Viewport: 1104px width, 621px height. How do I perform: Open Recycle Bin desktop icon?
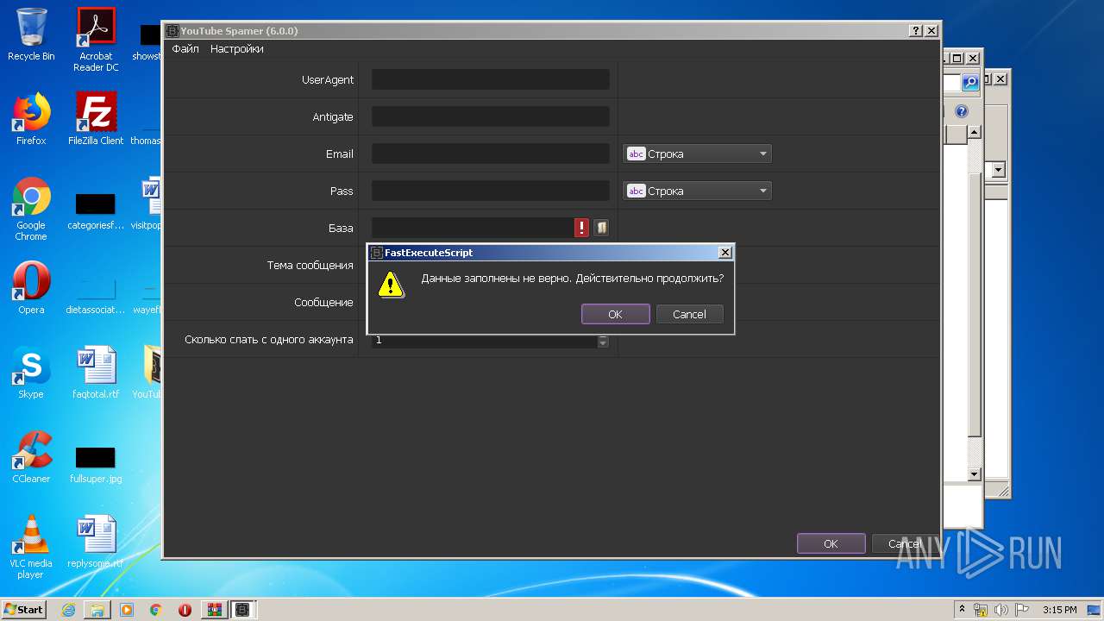coord(31,34)
